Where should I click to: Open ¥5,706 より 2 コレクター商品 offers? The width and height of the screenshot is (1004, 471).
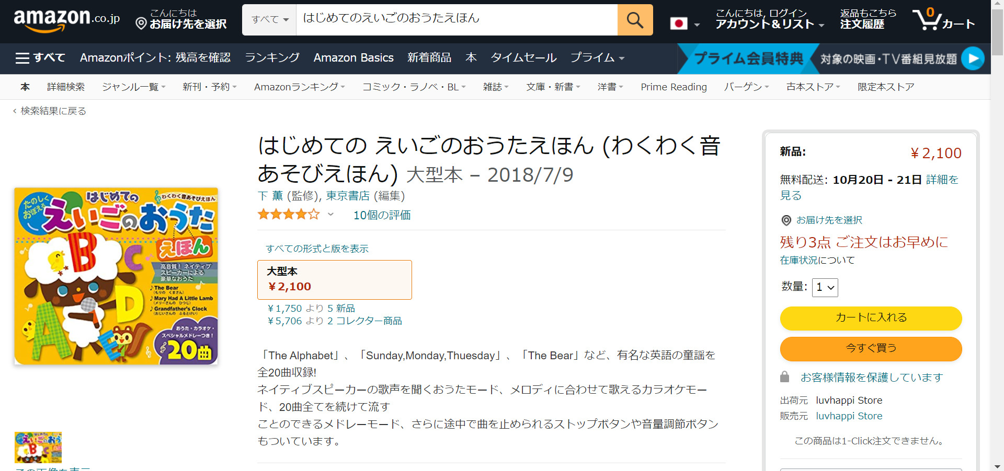point(335,321)
